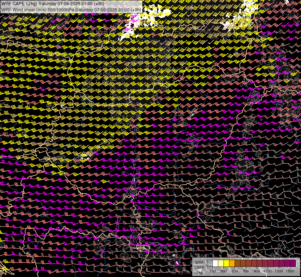Click the magenta rightmost legend swatch
The image size is (301, 277).
(x=293, y=263)
